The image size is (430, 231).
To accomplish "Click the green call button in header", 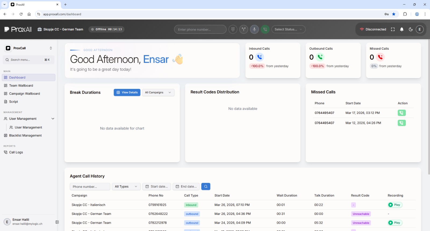I will tap(265, 29).
